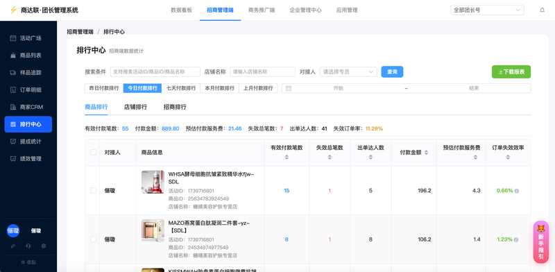
Task: Select the 七天付款排行 period tab
Action: point(181,88)
